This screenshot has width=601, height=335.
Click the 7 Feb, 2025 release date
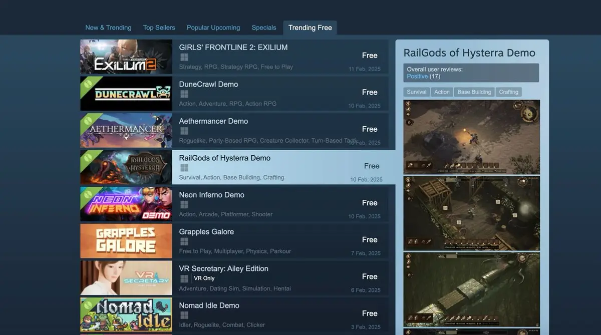(366, 253)
